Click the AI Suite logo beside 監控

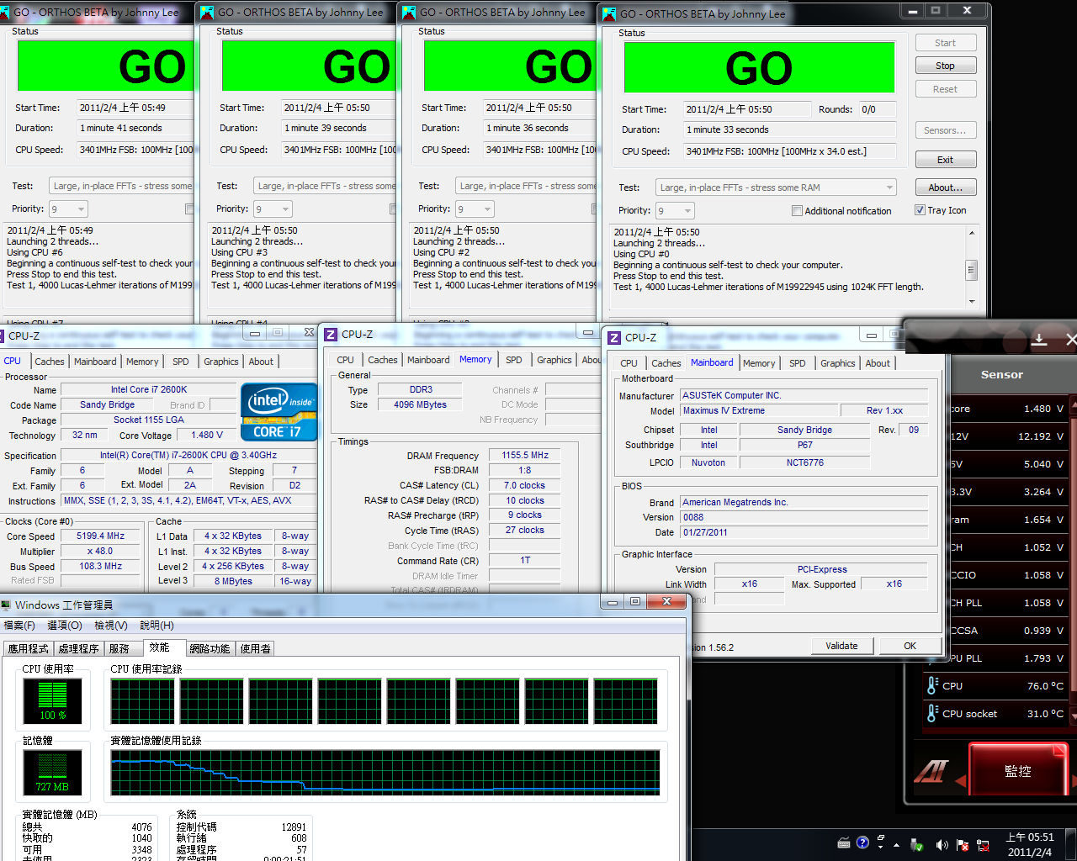coord(931,771)
